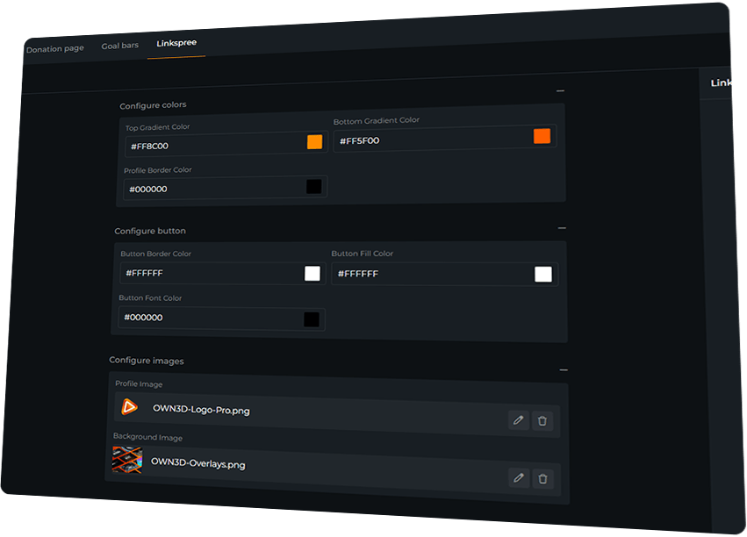Click the Button Fill Color hex field
The height and width of the screenshot is (537, 747).
point(445,274)
